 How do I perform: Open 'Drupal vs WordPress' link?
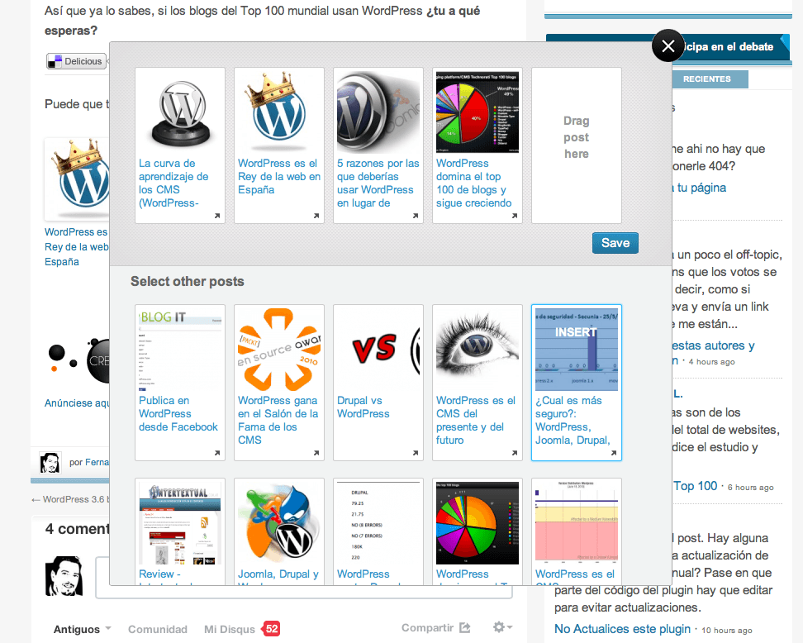point(363,407)
